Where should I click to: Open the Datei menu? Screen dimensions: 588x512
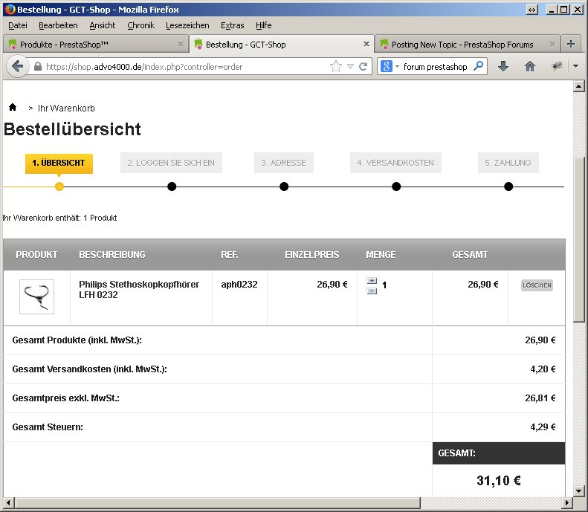[x=18, y=25]
